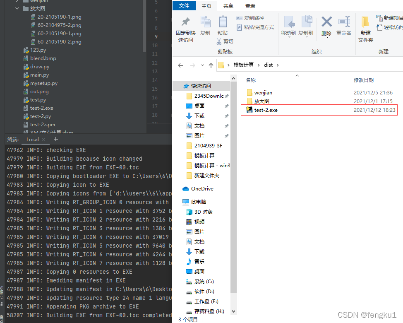Click the 复制 (Copy) ribbon icon
The width and height of the screenshot is (403, 323).
coord(206,23)
